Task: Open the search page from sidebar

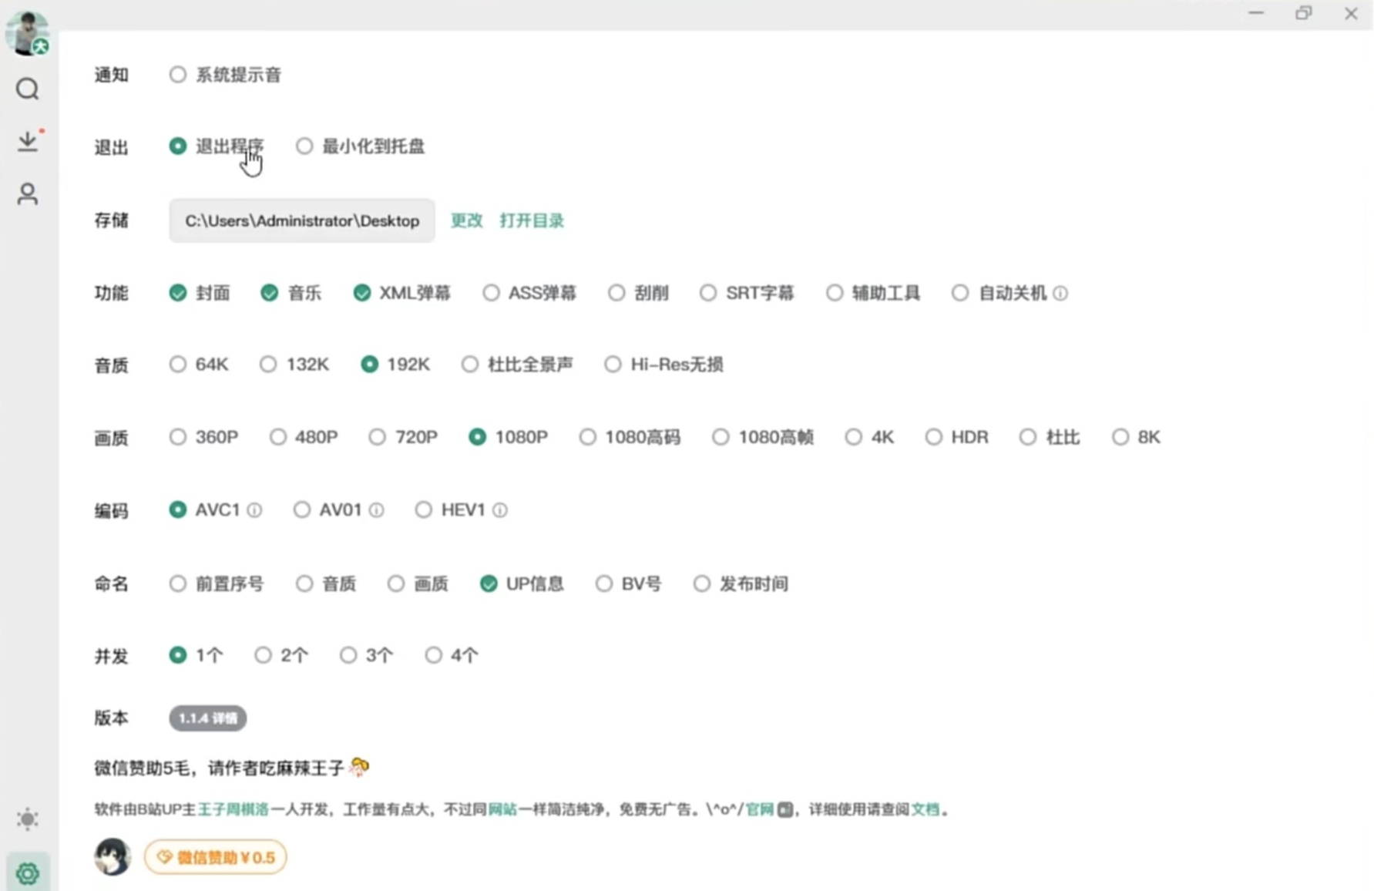Action: tap(28, 89)
